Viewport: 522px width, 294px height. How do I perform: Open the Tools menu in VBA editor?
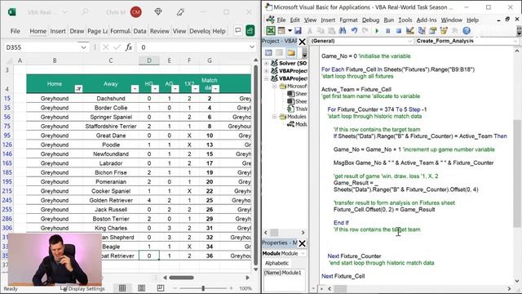[405, 20]
